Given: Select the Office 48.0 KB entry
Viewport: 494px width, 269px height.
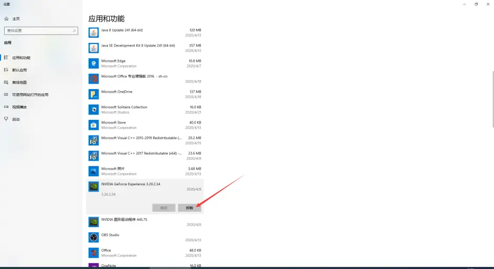Looking at the screenshot, I should (x=145, y=253).
